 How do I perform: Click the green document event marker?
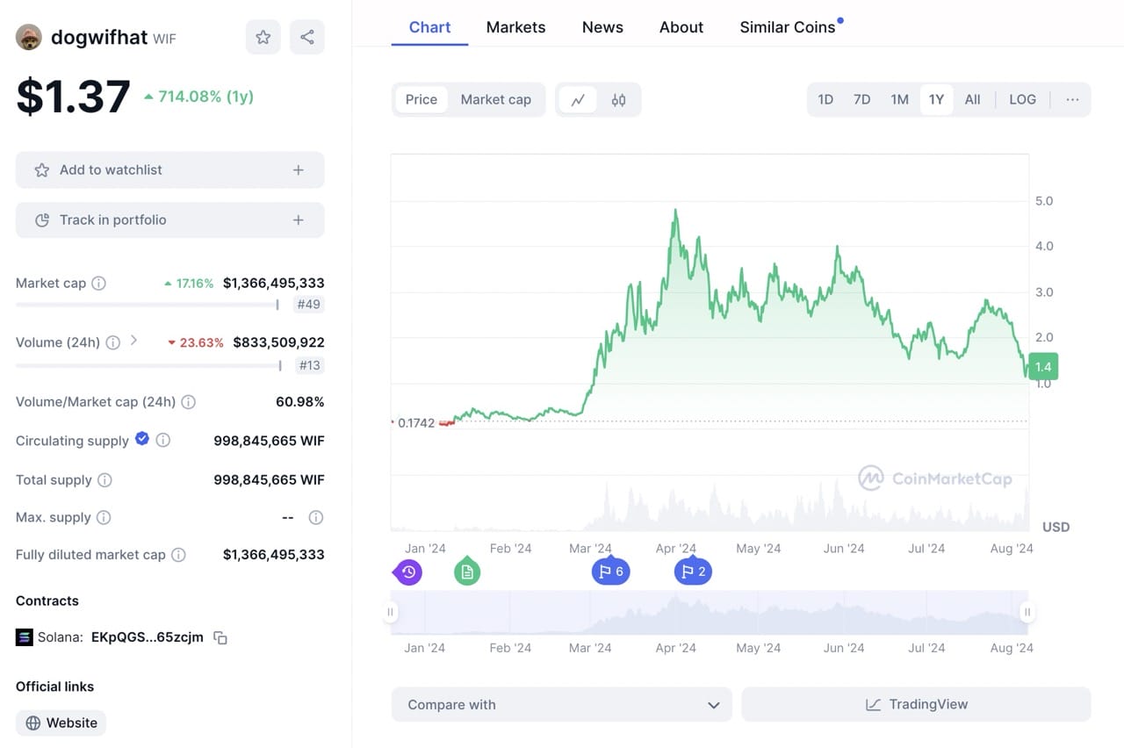pyautogui.click(x=467, y=572)
